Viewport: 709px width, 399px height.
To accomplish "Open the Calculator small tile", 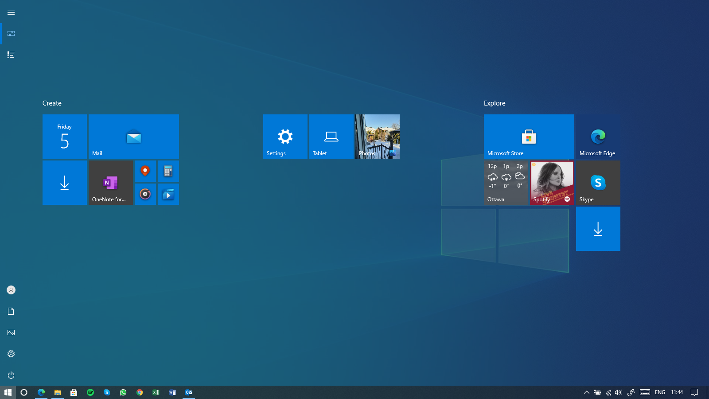I will coord(168,171).
